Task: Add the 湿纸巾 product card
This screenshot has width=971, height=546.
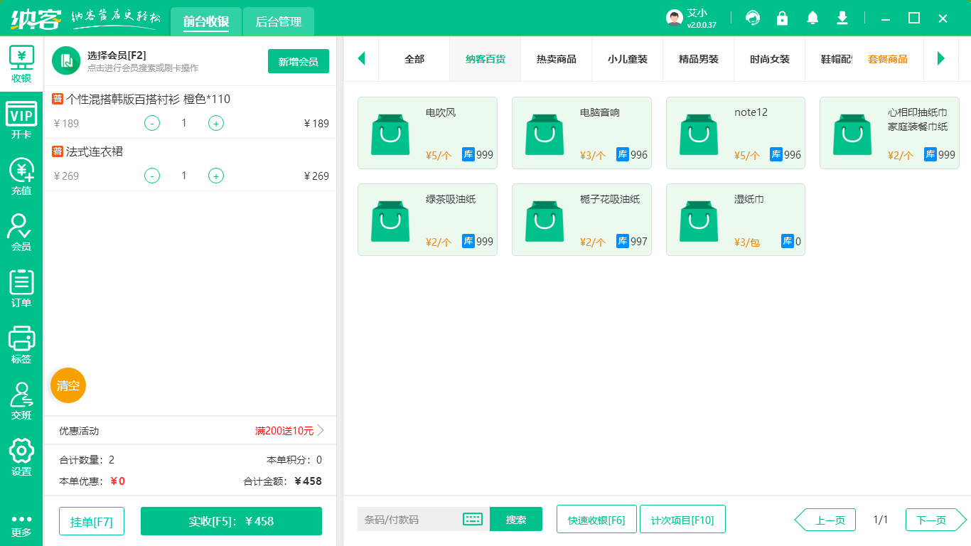Action: coord(736,220)
